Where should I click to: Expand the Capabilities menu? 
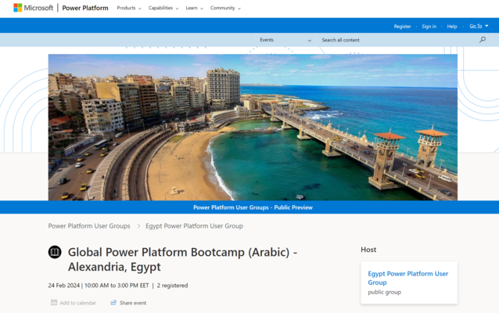click(163, 8)
